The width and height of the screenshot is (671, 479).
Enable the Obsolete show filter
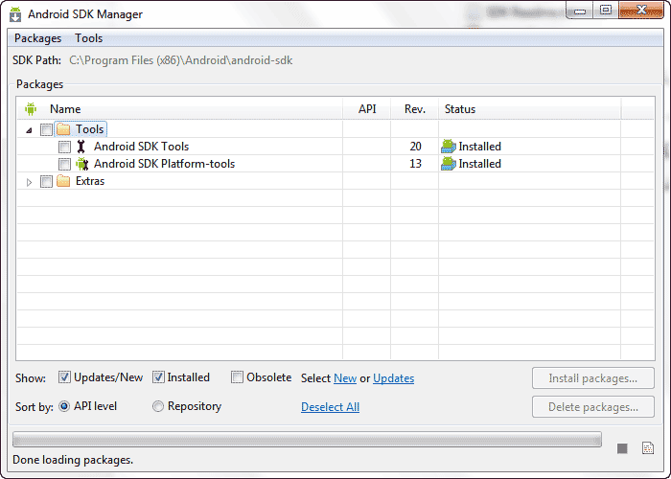coord(237,377)
